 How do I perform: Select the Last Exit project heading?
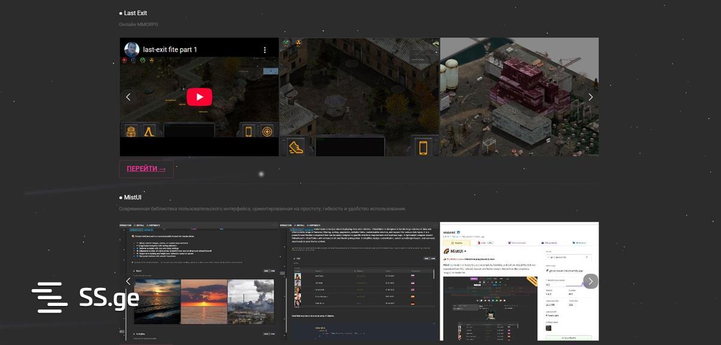point(135,13)
